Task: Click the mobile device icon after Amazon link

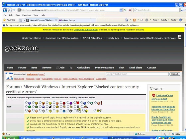Action: coord(180,37)
